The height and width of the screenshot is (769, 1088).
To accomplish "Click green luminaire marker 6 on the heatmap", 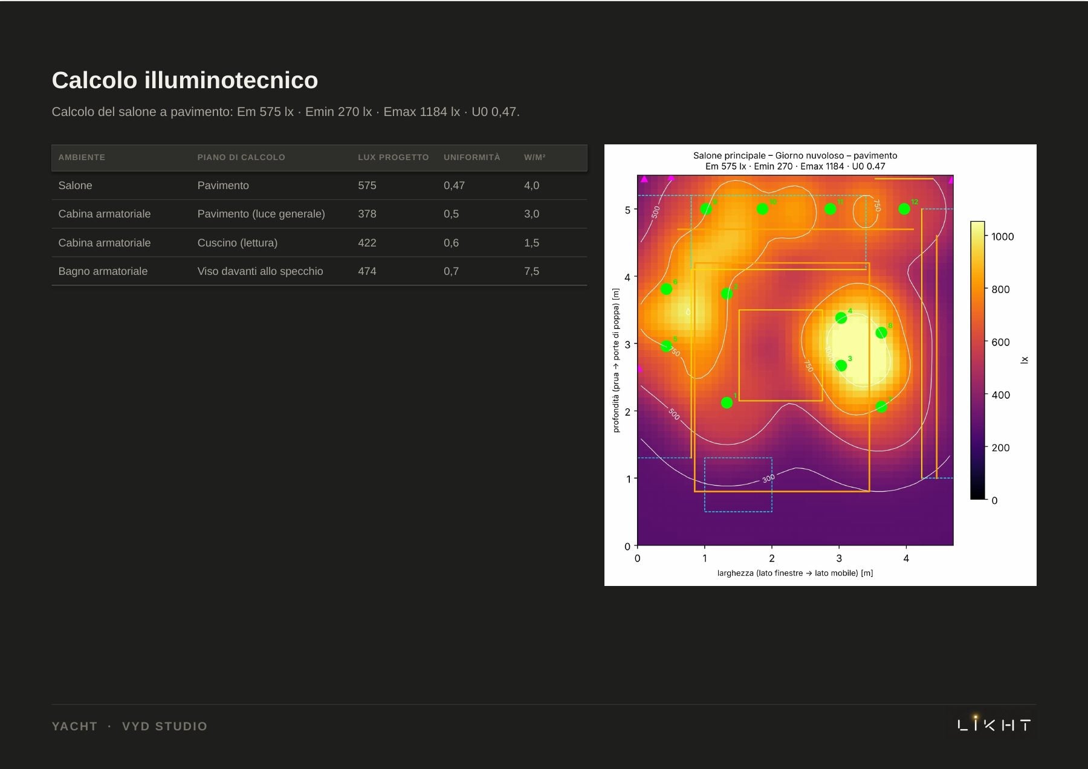I will click(666, 289).
